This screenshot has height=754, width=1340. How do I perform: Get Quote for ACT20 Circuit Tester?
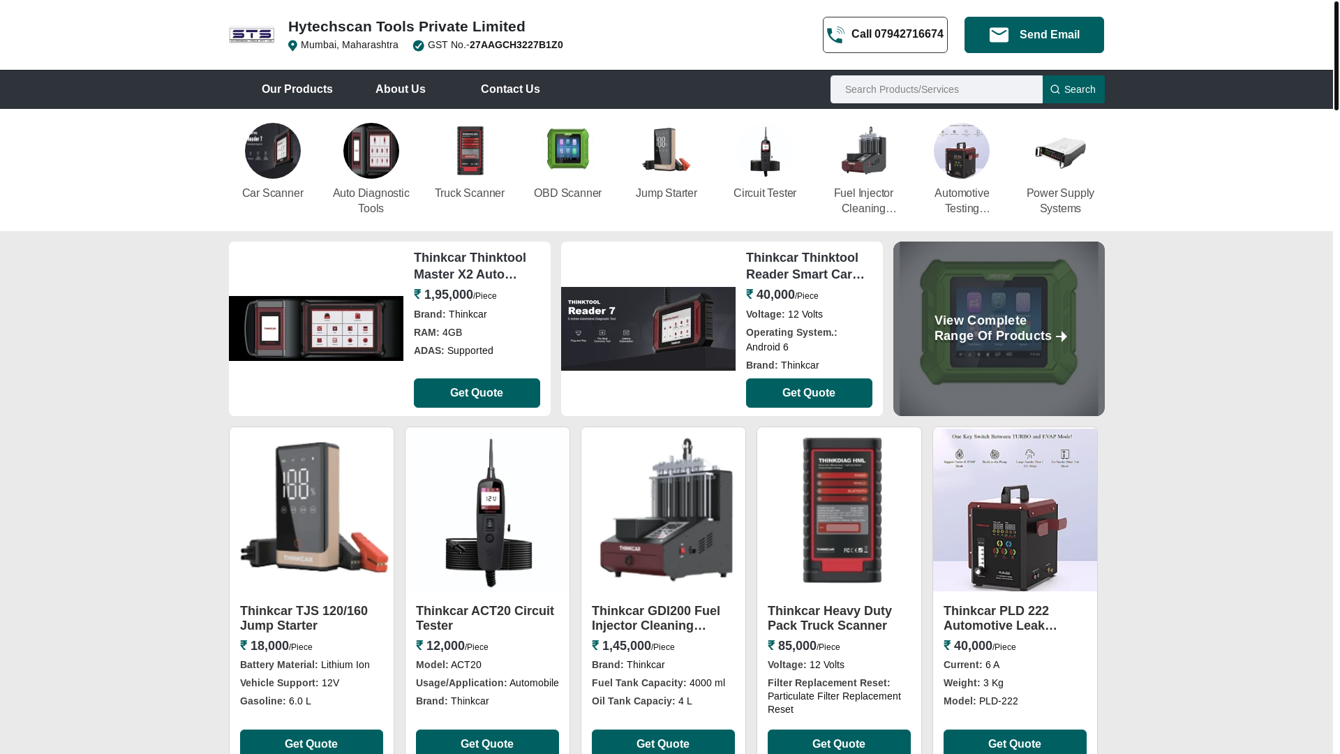pos(487,743)
